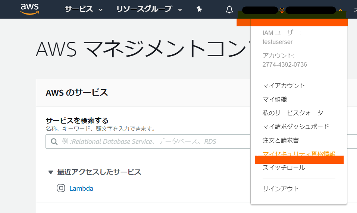Open the notifications bell icon

(229, 10)
